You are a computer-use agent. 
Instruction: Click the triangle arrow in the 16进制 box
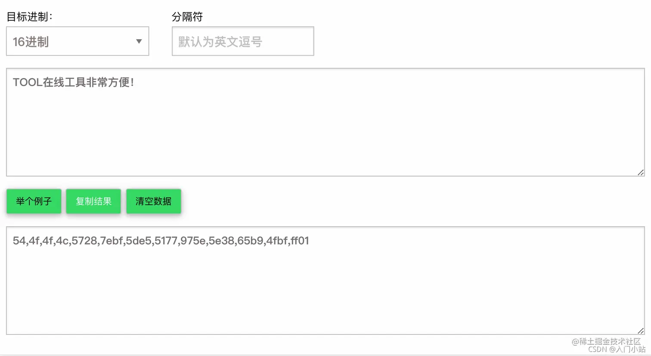(139, 41)
